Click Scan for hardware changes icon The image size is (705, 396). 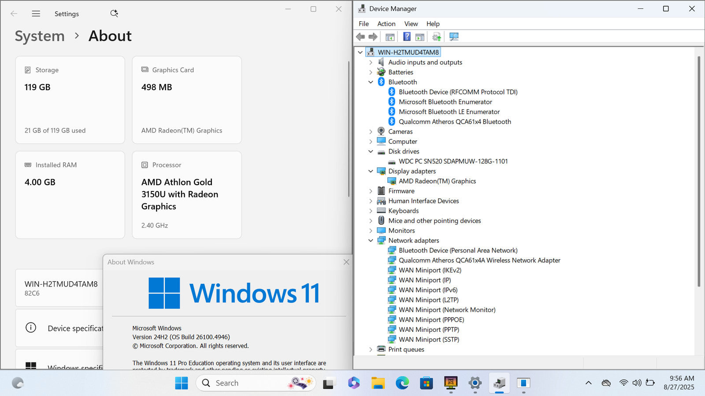point(454,37)
